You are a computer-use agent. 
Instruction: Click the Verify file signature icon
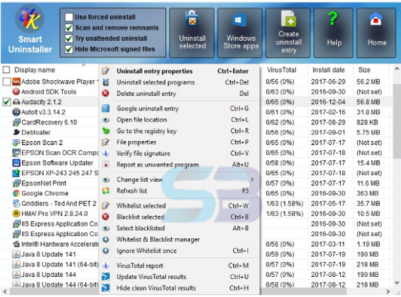pos(106,153)
